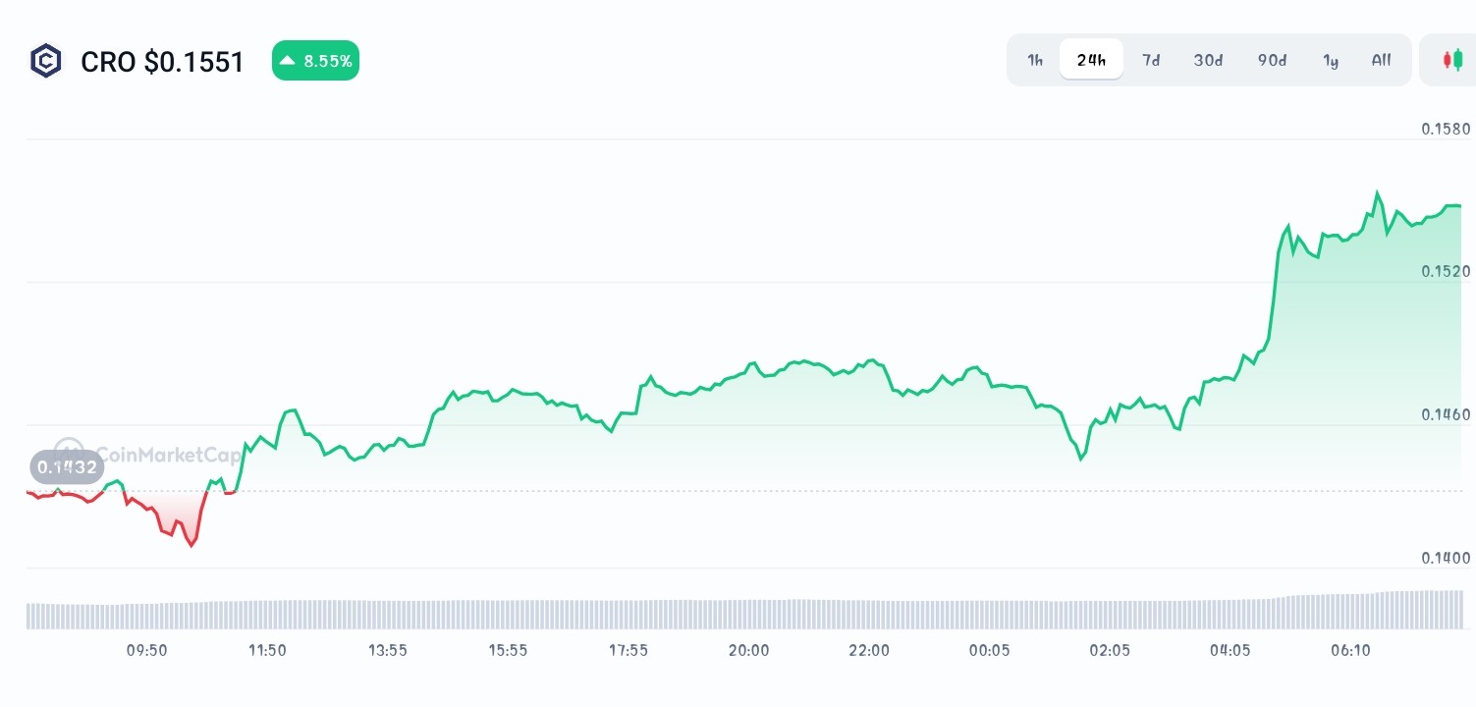Click the 20:00 time axis label

(x=748, y=650)
